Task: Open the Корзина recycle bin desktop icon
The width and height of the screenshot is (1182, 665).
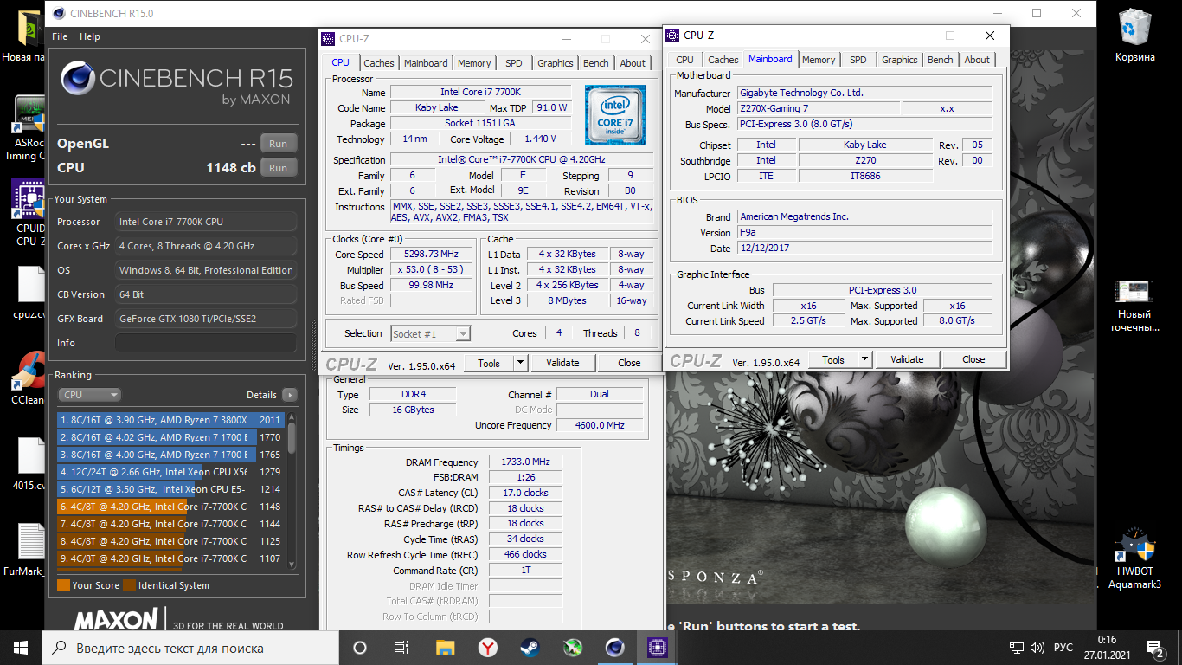Action: click(x=1134, y=35)
